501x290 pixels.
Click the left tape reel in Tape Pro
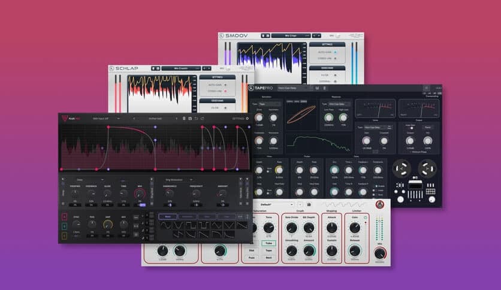click(x=402, y=168)
